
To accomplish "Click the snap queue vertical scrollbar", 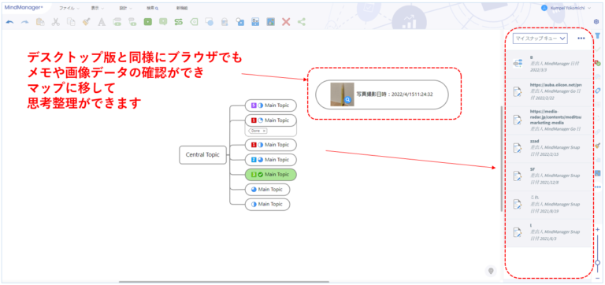I will [501, 158].
